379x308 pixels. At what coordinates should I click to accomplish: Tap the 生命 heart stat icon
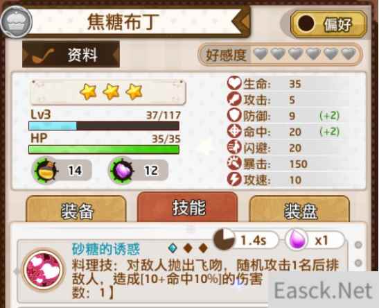tap(234, 83)
